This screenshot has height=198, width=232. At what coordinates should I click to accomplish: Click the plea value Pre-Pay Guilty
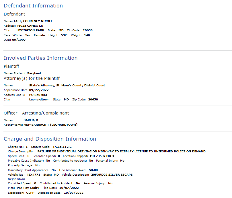28,188
